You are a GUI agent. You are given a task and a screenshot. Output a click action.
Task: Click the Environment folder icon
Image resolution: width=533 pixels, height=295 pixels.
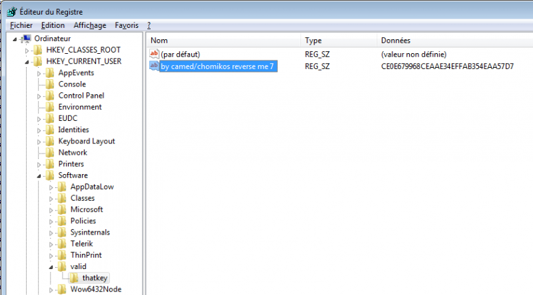pyautogui.click(x=50, y=107)
